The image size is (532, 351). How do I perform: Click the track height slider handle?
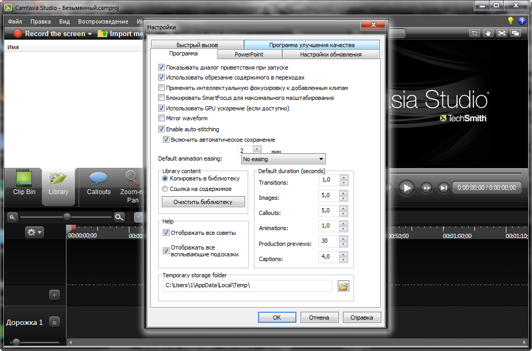pyautogui.click(x=16, y=342)
